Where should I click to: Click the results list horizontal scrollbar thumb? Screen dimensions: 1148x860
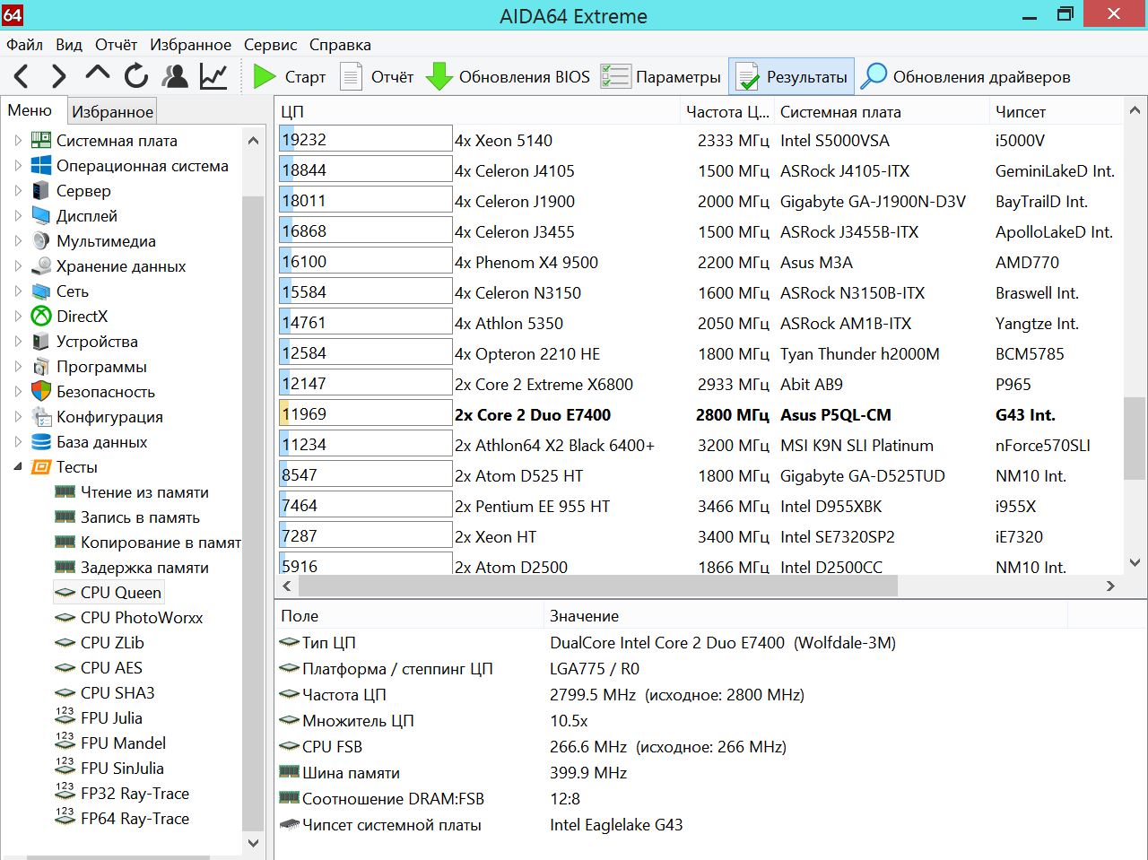[597, 586]
